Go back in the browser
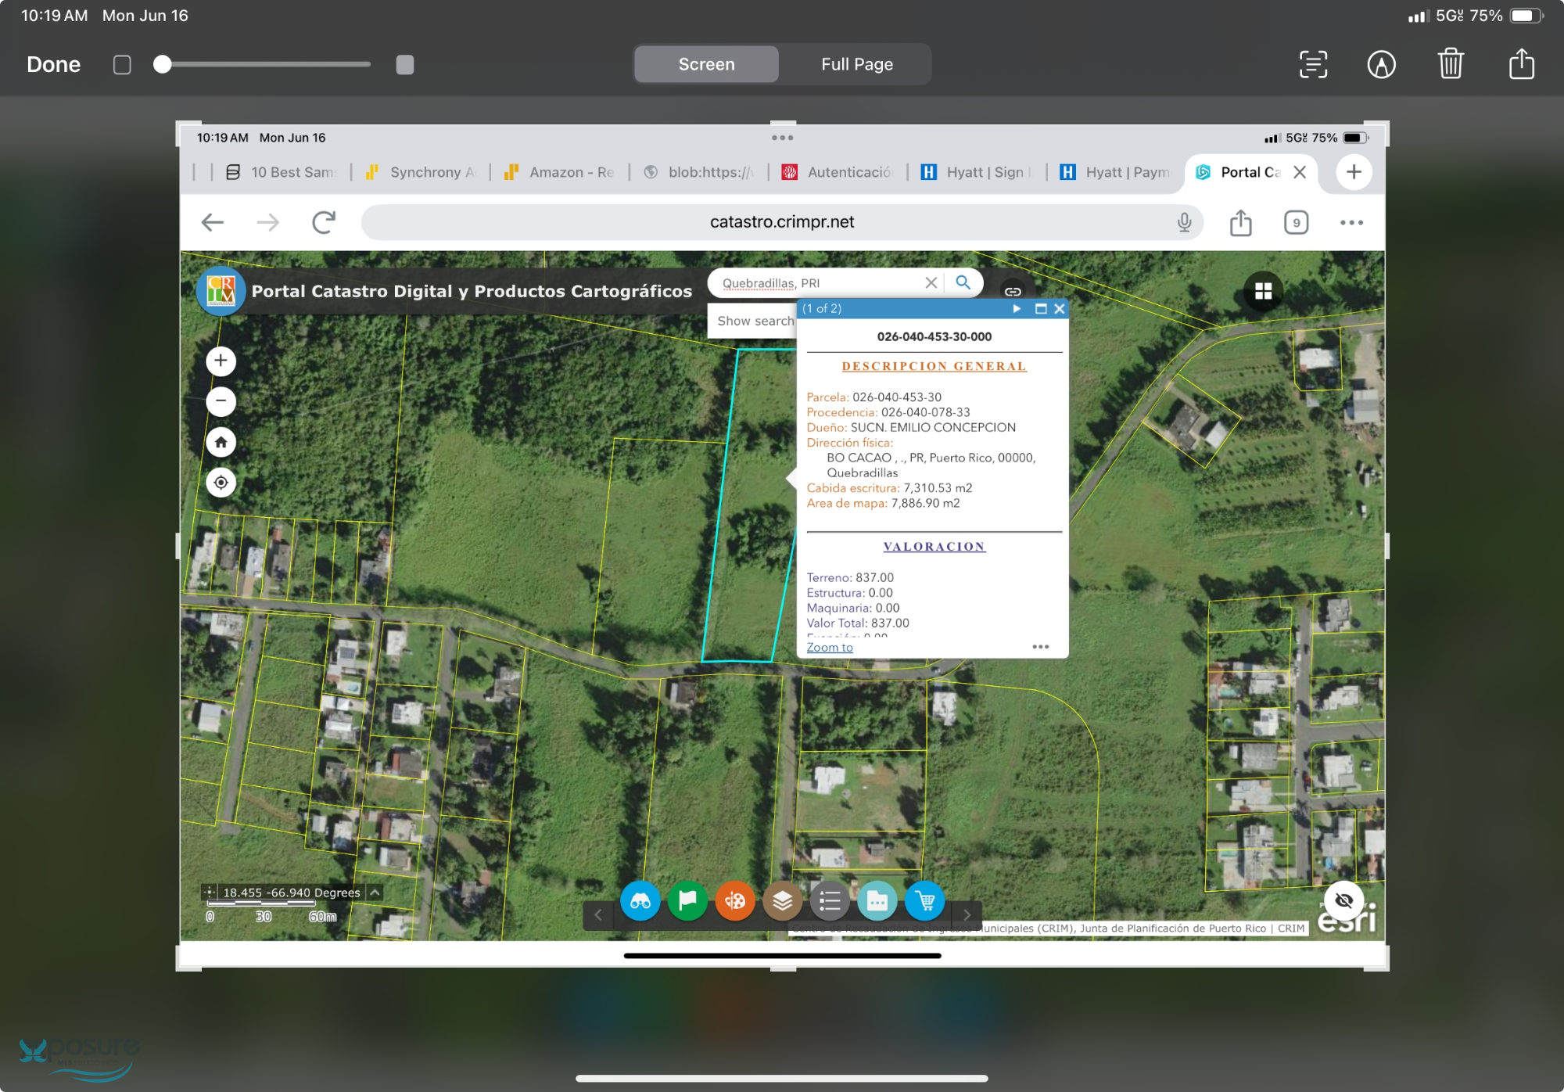 [x=213, y=222]
